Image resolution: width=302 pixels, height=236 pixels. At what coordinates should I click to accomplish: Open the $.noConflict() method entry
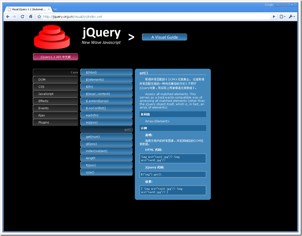[x=106, y=108]
